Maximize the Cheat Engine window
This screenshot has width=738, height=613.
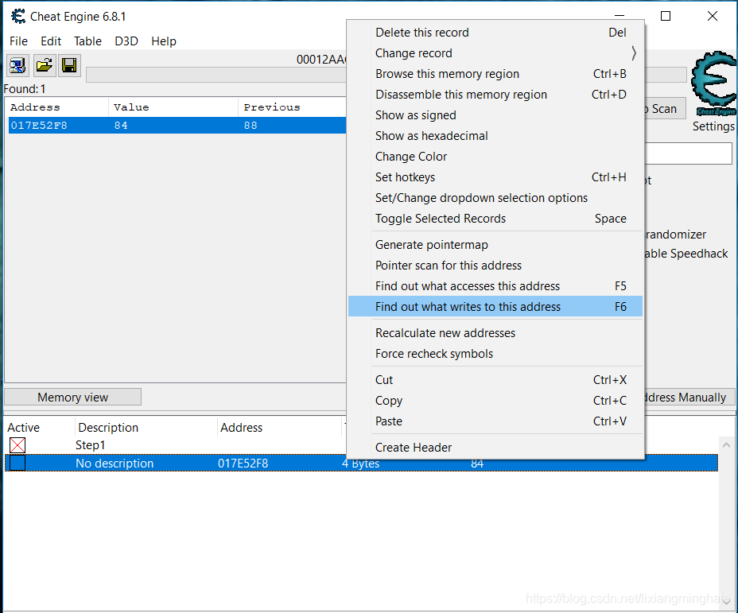coord(666,17)
